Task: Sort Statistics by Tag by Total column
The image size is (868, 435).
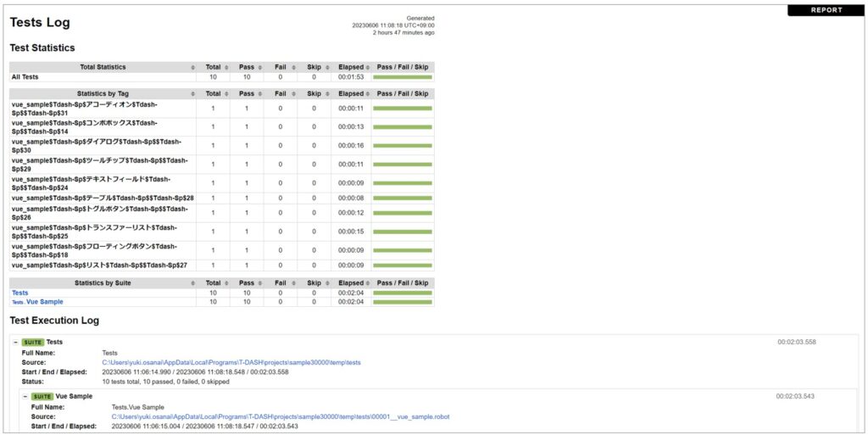Action: (x=213, y=94)
